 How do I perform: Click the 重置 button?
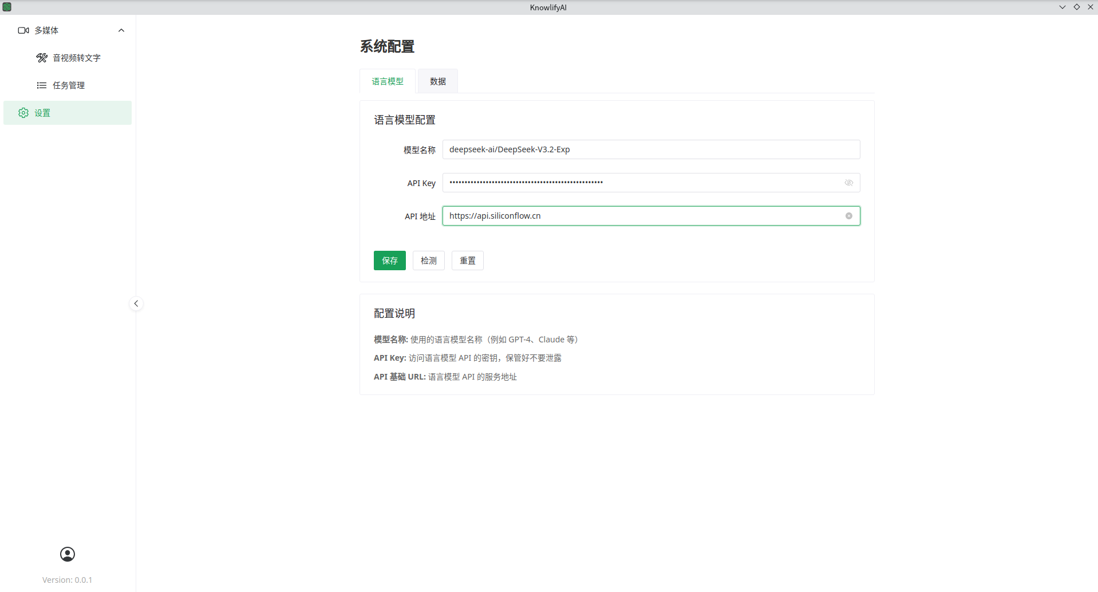pos(467,261)
